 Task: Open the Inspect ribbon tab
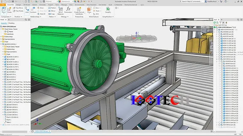51,5
